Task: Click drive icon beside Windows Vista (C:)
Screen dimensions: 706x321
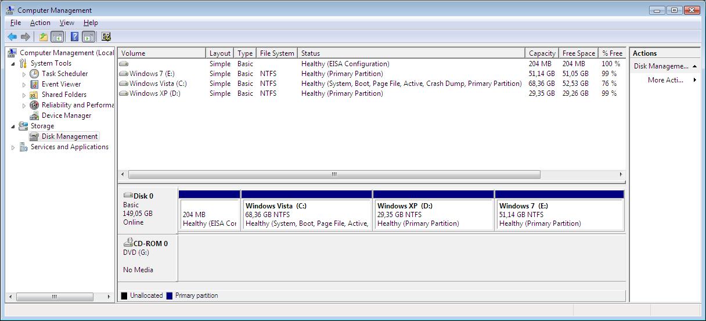Action: click(123, 84)
